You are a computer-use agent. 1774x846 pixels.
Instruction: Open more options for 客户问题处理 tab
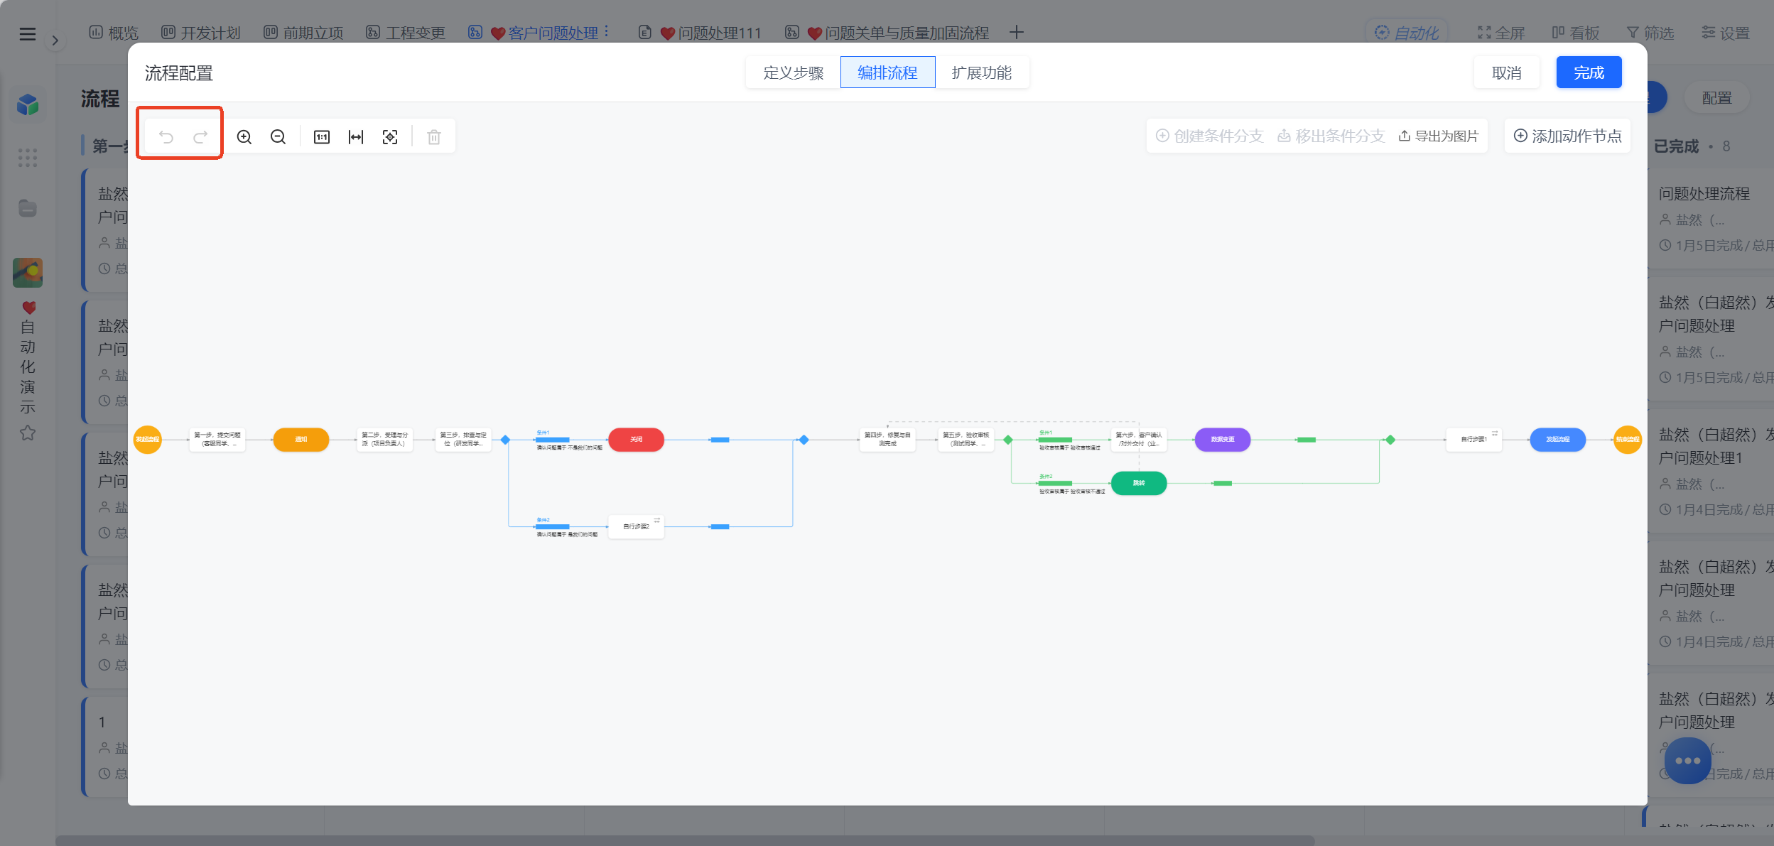[606, 33]
